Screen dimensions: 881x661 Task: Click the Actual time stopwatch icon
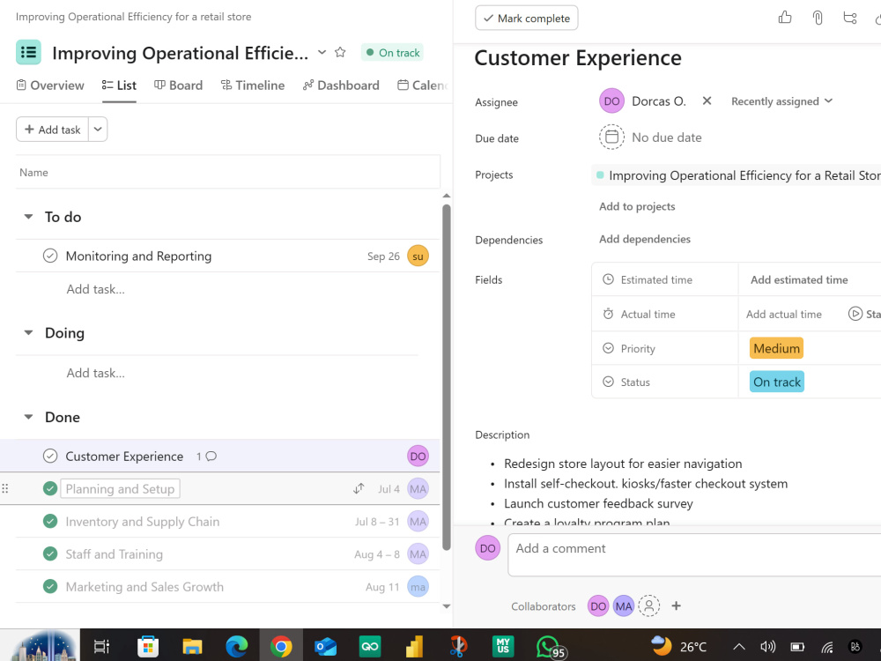click(608, 314)
